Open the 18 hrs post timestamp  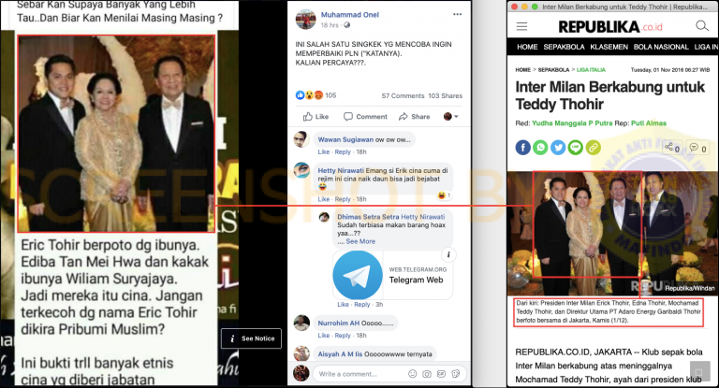[x=330, y=25]
